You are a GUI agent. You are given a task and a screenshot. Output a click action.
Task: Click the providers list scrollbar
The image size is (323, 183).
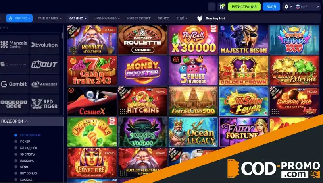pos(62,35)
